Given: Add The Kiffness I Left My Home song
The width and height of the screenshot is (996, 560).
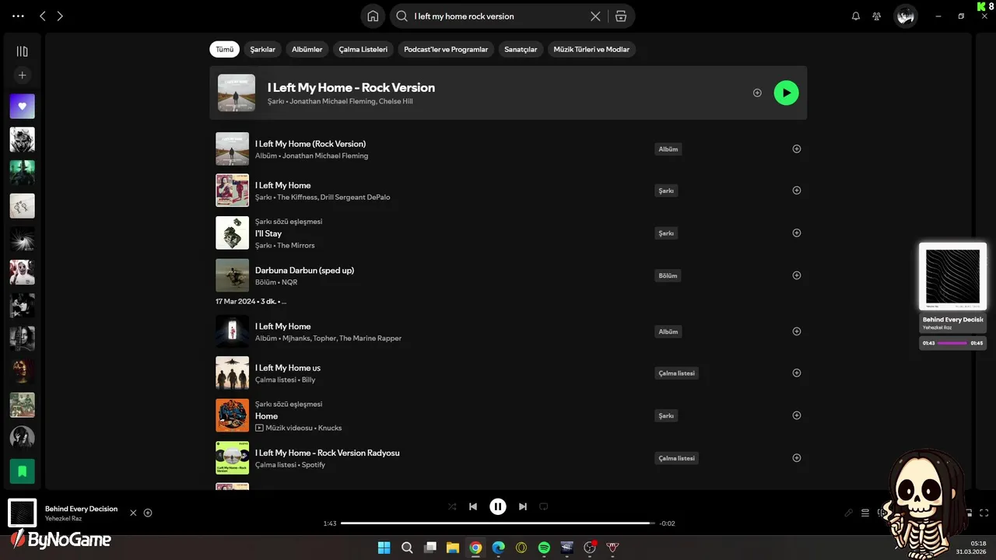Looking at the screenshot, I should click(x=797, y=191).
